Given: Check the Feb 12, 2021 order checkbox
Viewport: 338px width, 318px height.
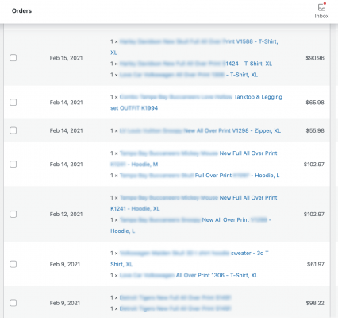Looking at the screenshot, I should (x=13, y=214).
